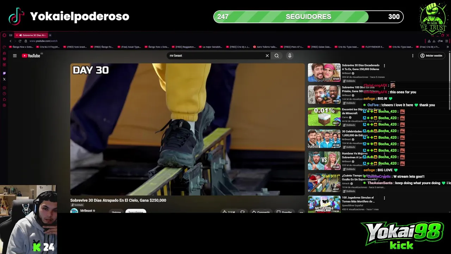This screenshot has height=254, width=451.
Task: Select the 'Sobrevive 30 Días Atra...' browser tab
Action: coord(32,35)
